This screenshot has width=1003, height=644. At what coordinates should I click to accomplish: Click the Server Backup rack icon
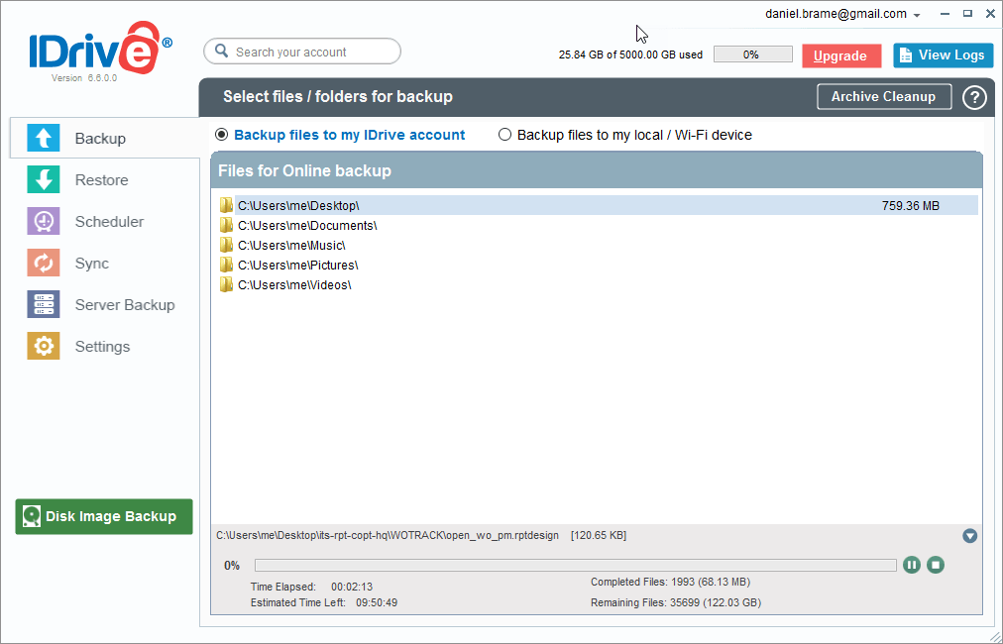click(x=44, y=304)
